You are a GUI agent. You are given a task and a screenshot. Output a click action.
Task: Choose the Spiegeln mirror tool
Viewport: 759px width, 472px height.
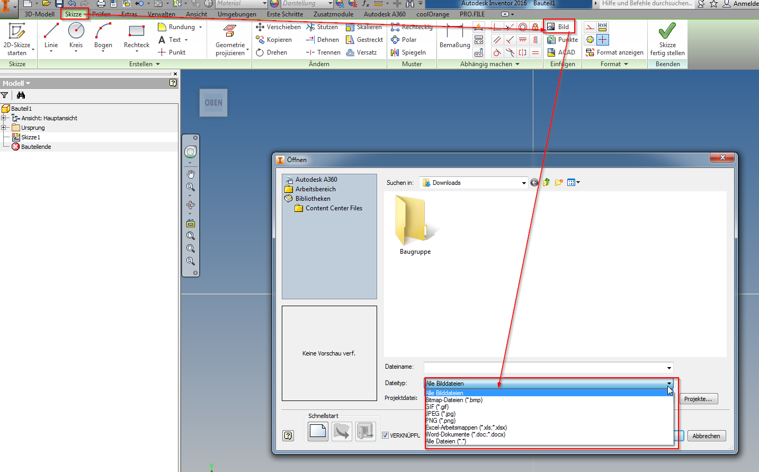408,52
